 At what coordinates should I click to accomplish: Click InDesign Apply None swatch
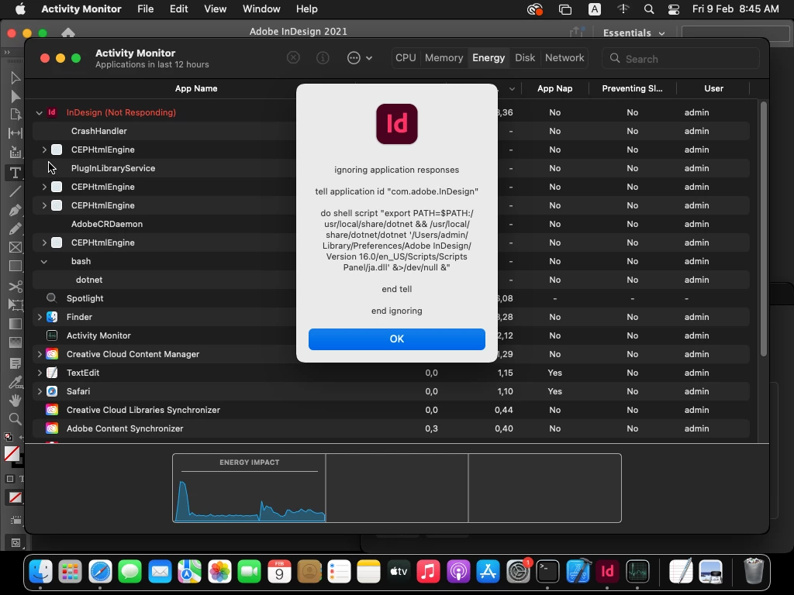point(16,498)
